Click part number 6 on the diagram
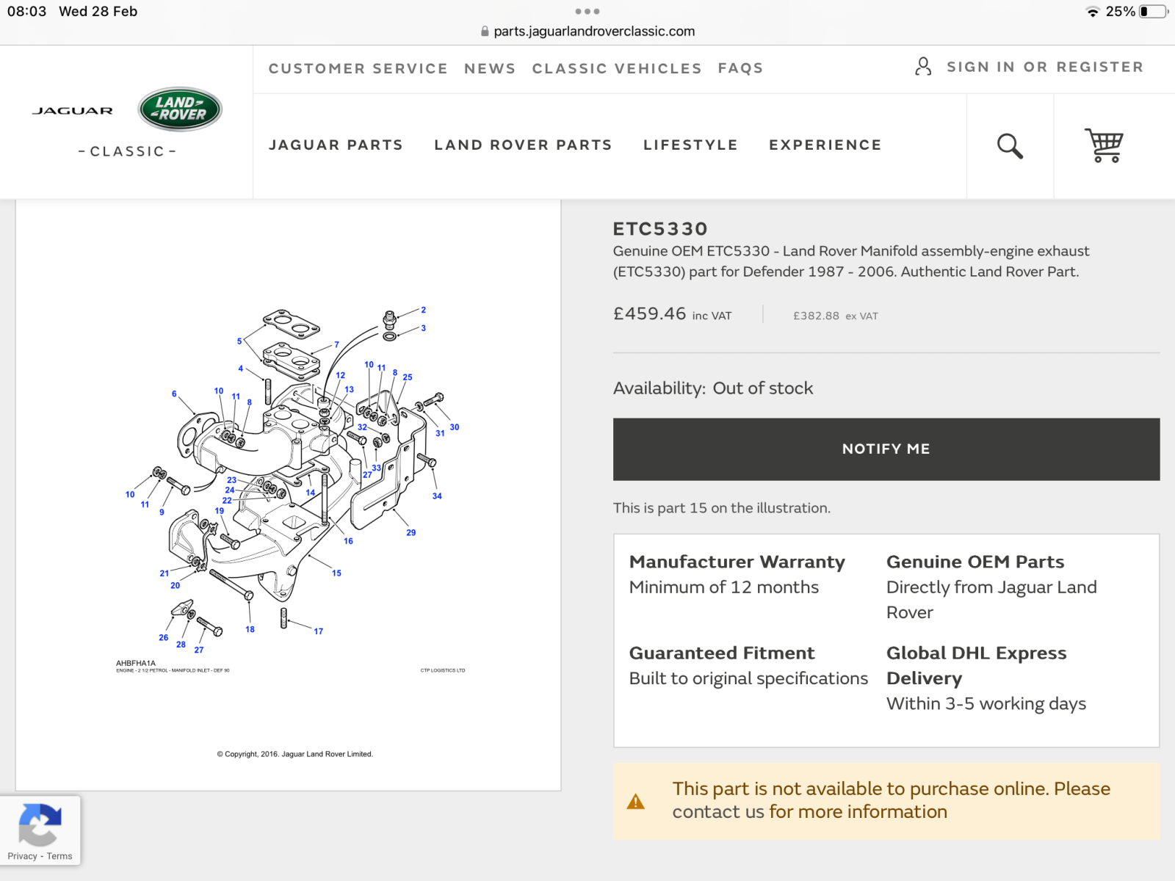 coord(174,394)
